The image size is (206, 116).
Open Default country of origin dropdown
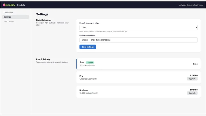[138, 27]
